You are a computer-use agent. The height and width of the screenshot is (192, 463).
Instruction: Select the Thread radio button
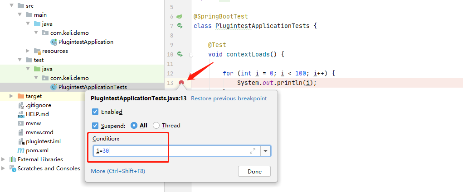pos(156,126)
